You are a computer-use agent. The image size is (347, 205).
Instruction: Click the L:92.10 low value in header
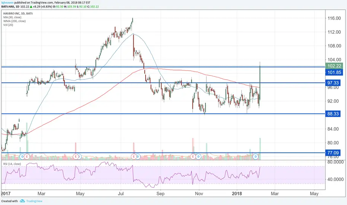82,7
